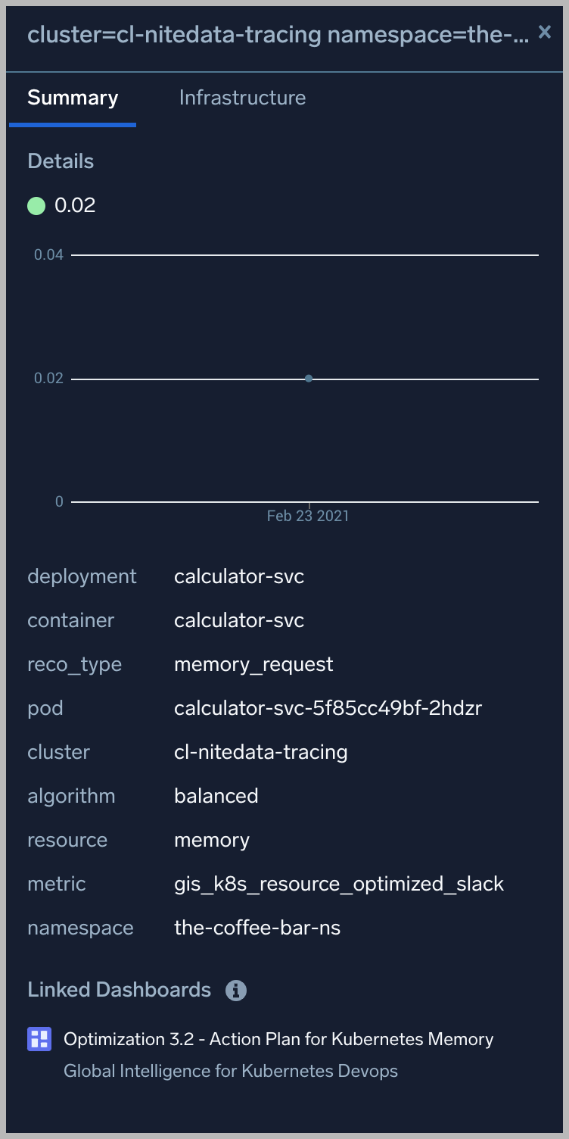Click the 0.02 legend value
Screen dimensions: 569x1139
pos(75,206)
